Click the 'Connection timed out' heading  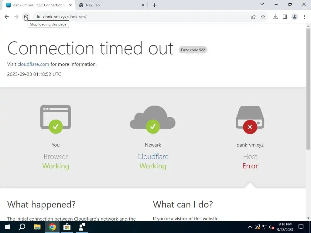coord(90,48)
